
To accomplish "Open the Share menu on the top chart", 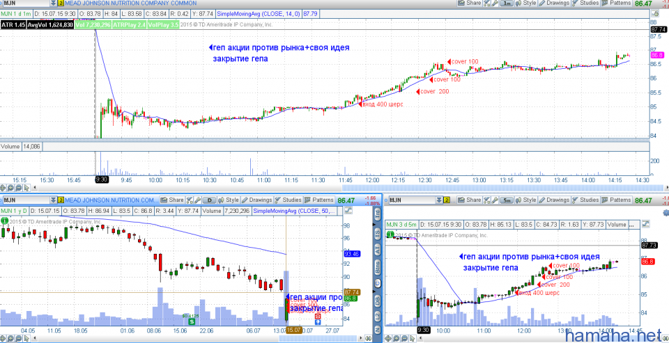I will [470, 3].
